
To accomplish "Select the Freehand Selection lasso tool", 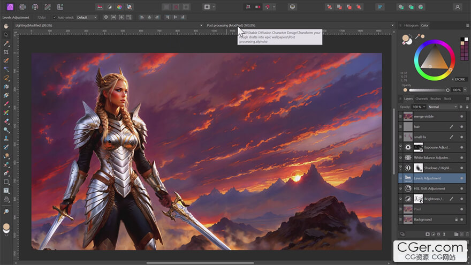I will point(6,78).
